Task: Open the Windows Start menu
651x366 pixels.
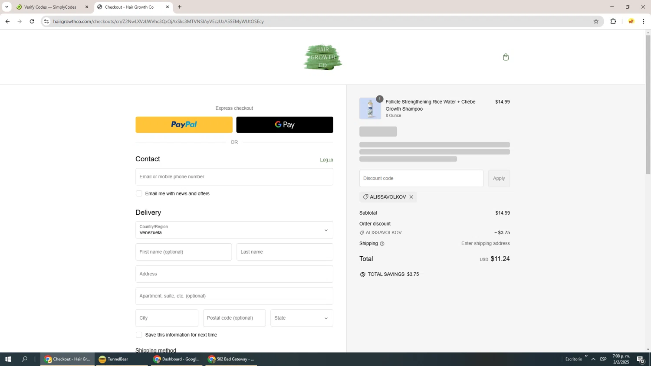Action: (x=7, y=359)
